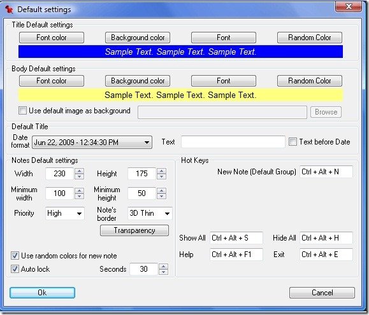Click the Minimum width value field

pos(59,193)
